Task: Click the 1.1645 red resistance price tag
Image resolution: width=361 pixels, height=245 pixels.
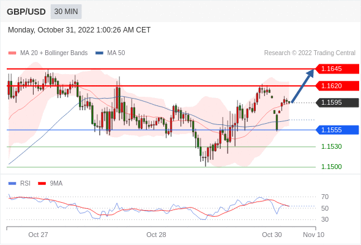Action: pos(337,69)
